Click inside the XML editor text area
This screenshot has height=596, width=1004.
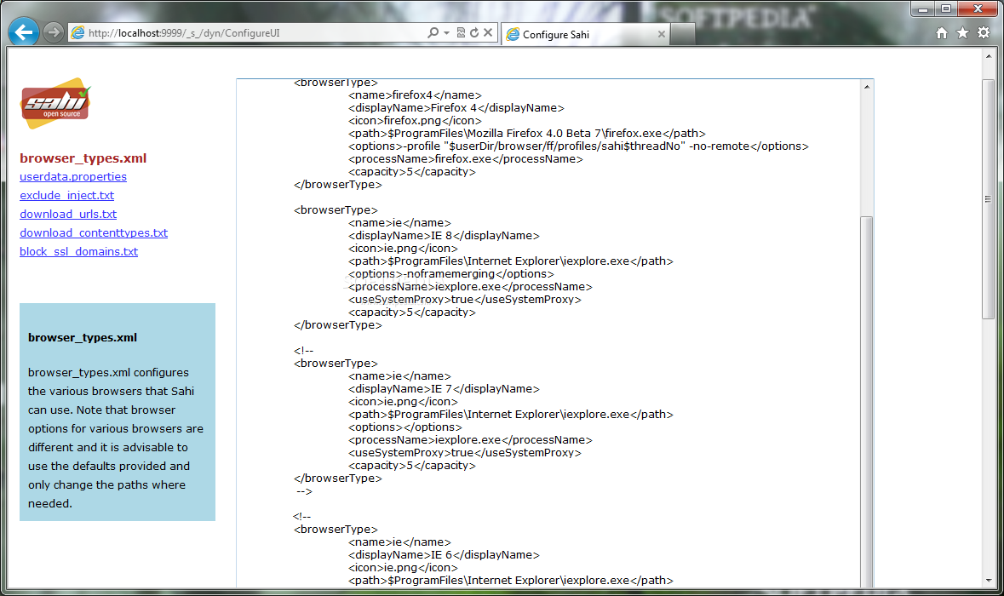coord(548,333)
